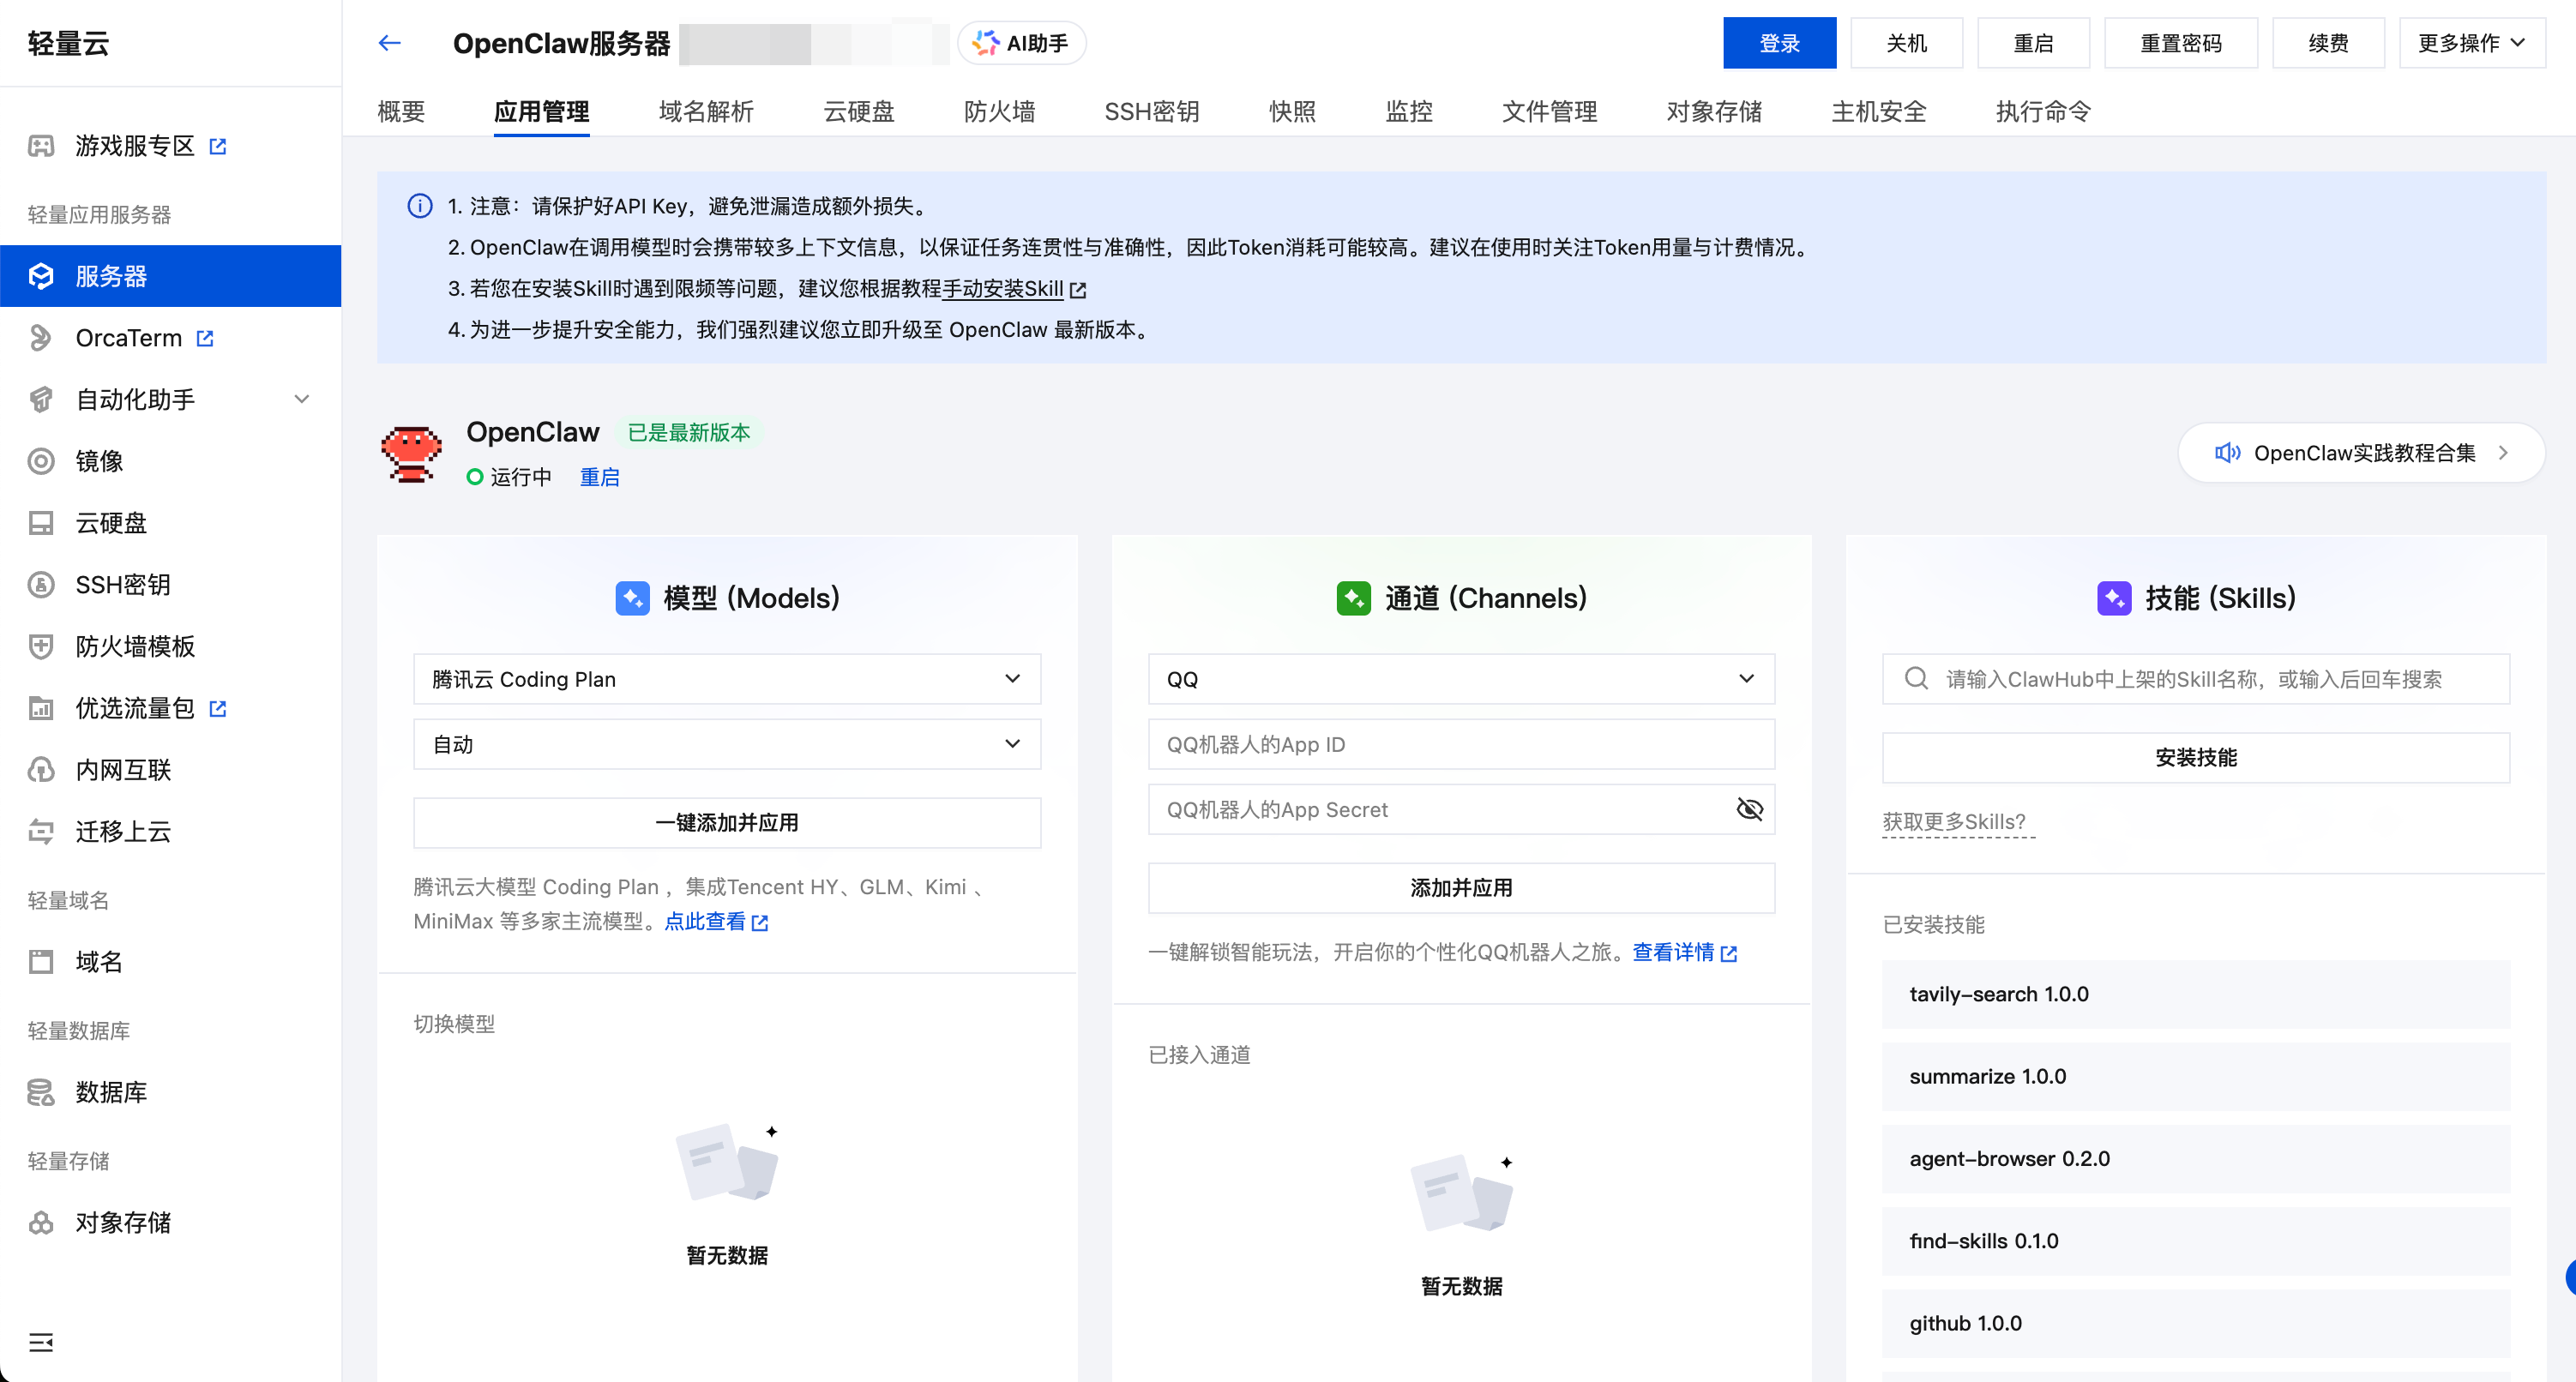
Task: Click the 一键添加并应用 button
Action: pos(727,822)
